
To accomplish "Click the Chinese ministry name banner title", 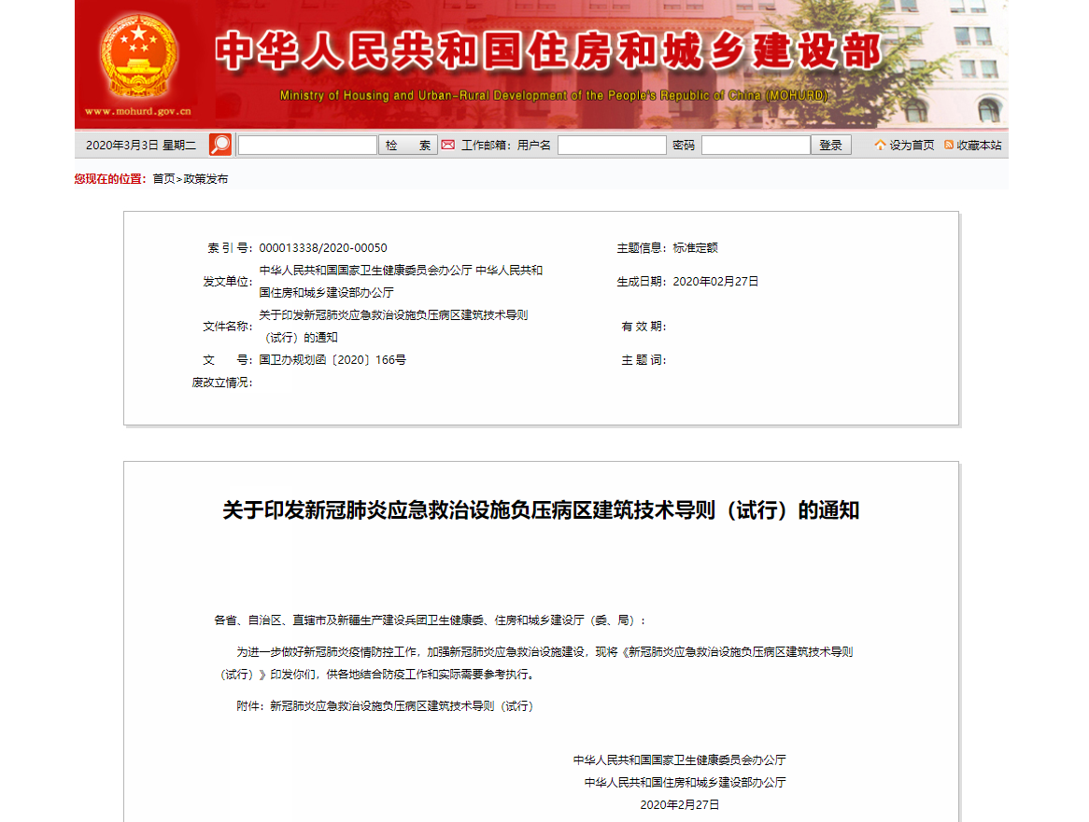I will pos(548,51).
